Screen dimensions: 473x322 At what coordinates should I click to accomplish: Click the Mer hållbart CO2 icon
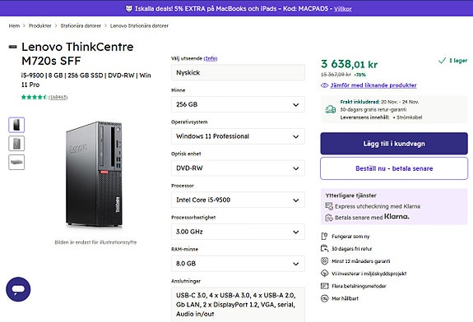point(324,298)
